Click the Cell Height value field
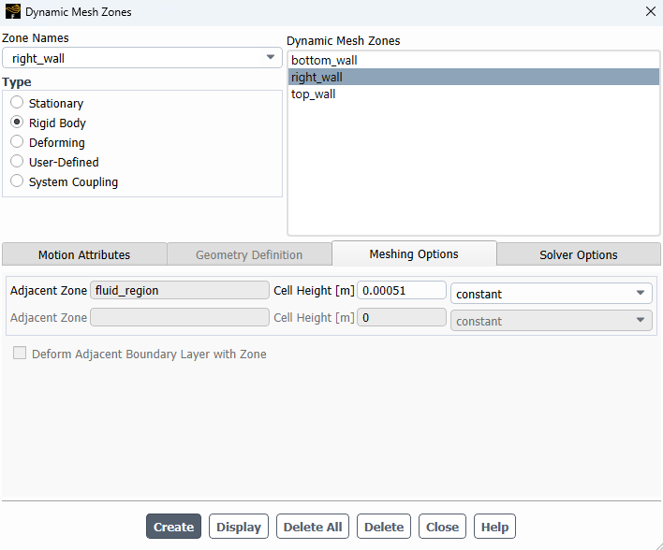The height and width of the screenshot is (550, 663). click(x=401, y=291)
